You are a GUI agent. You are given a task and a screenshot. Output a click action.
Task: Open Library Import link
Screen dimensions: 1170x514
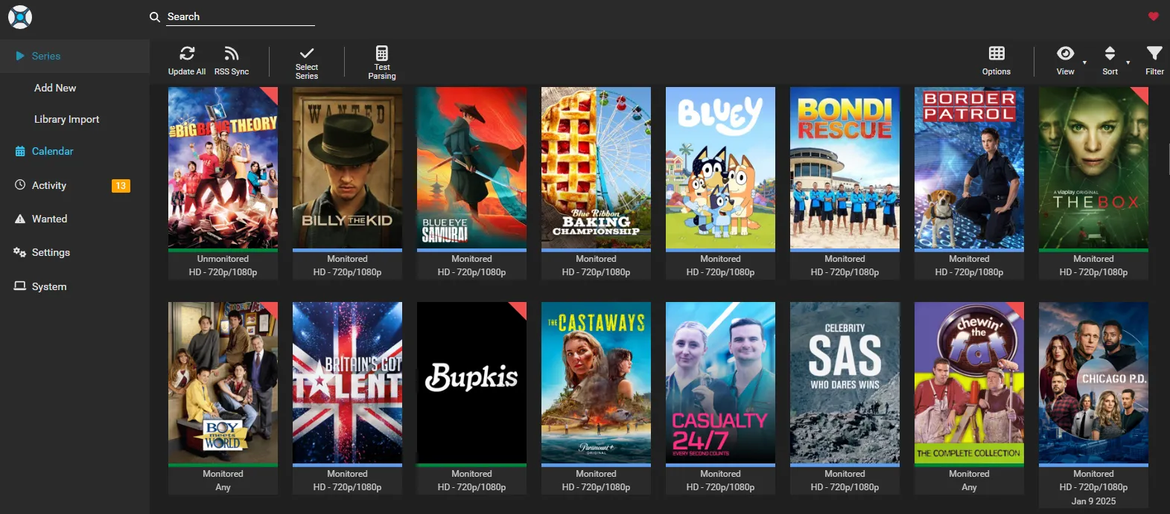(66, 119)
